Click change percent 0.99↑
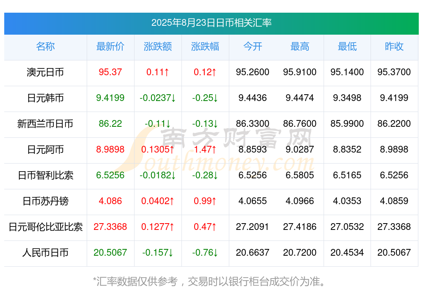Image resolution: width=423 pixels, height=295 pixels. pos(205,201)
